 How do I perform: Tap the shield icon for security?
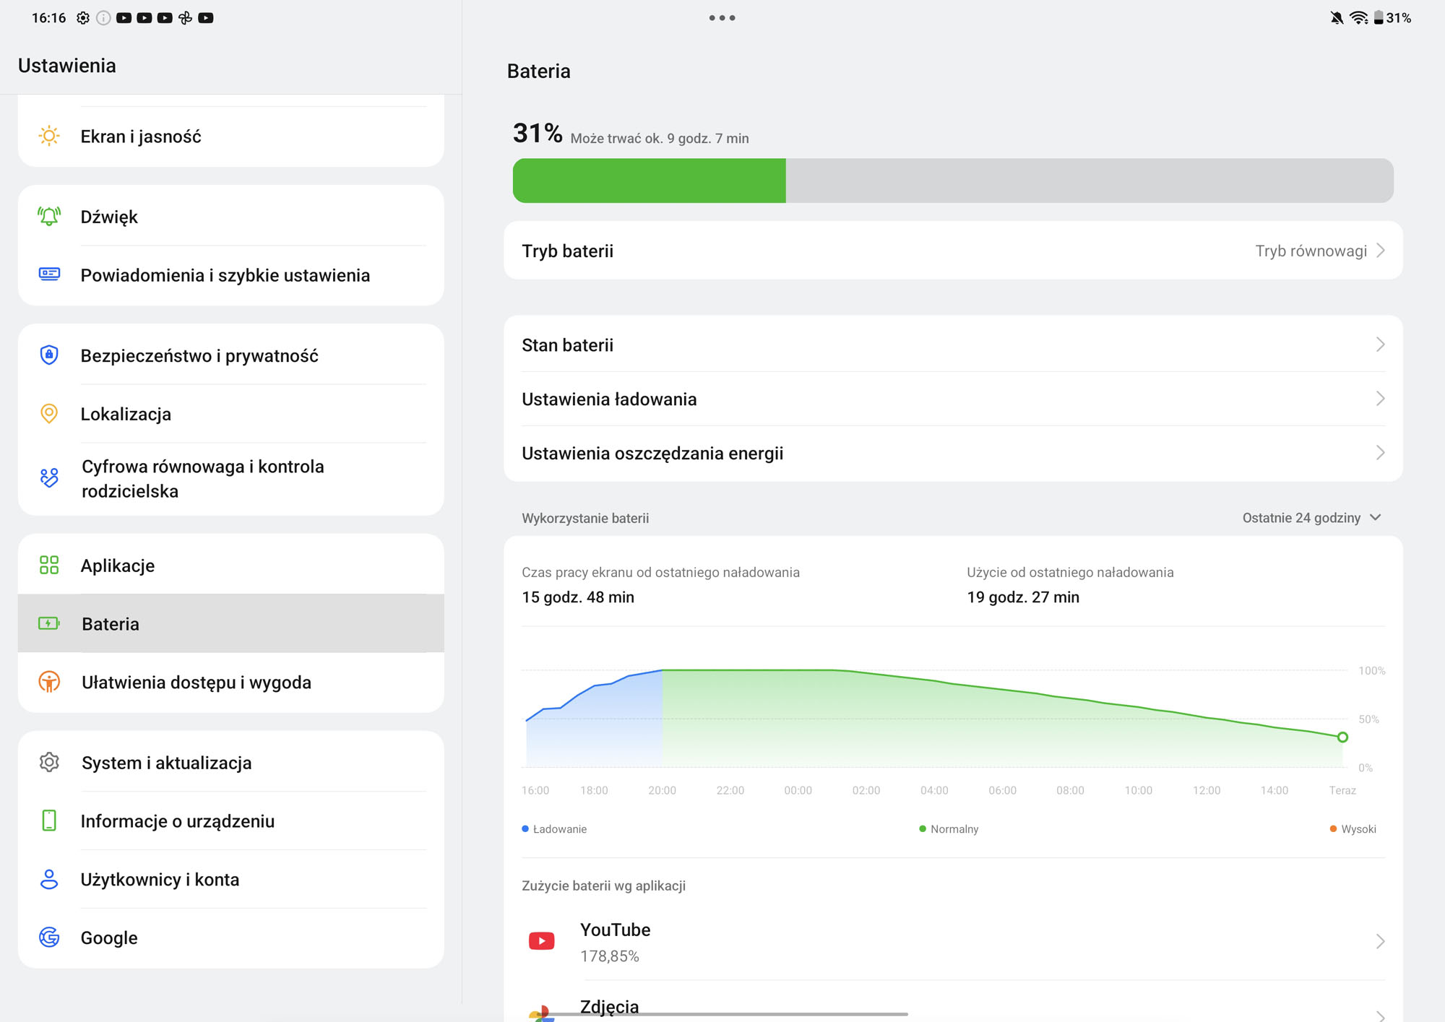(x=49, y=355)
